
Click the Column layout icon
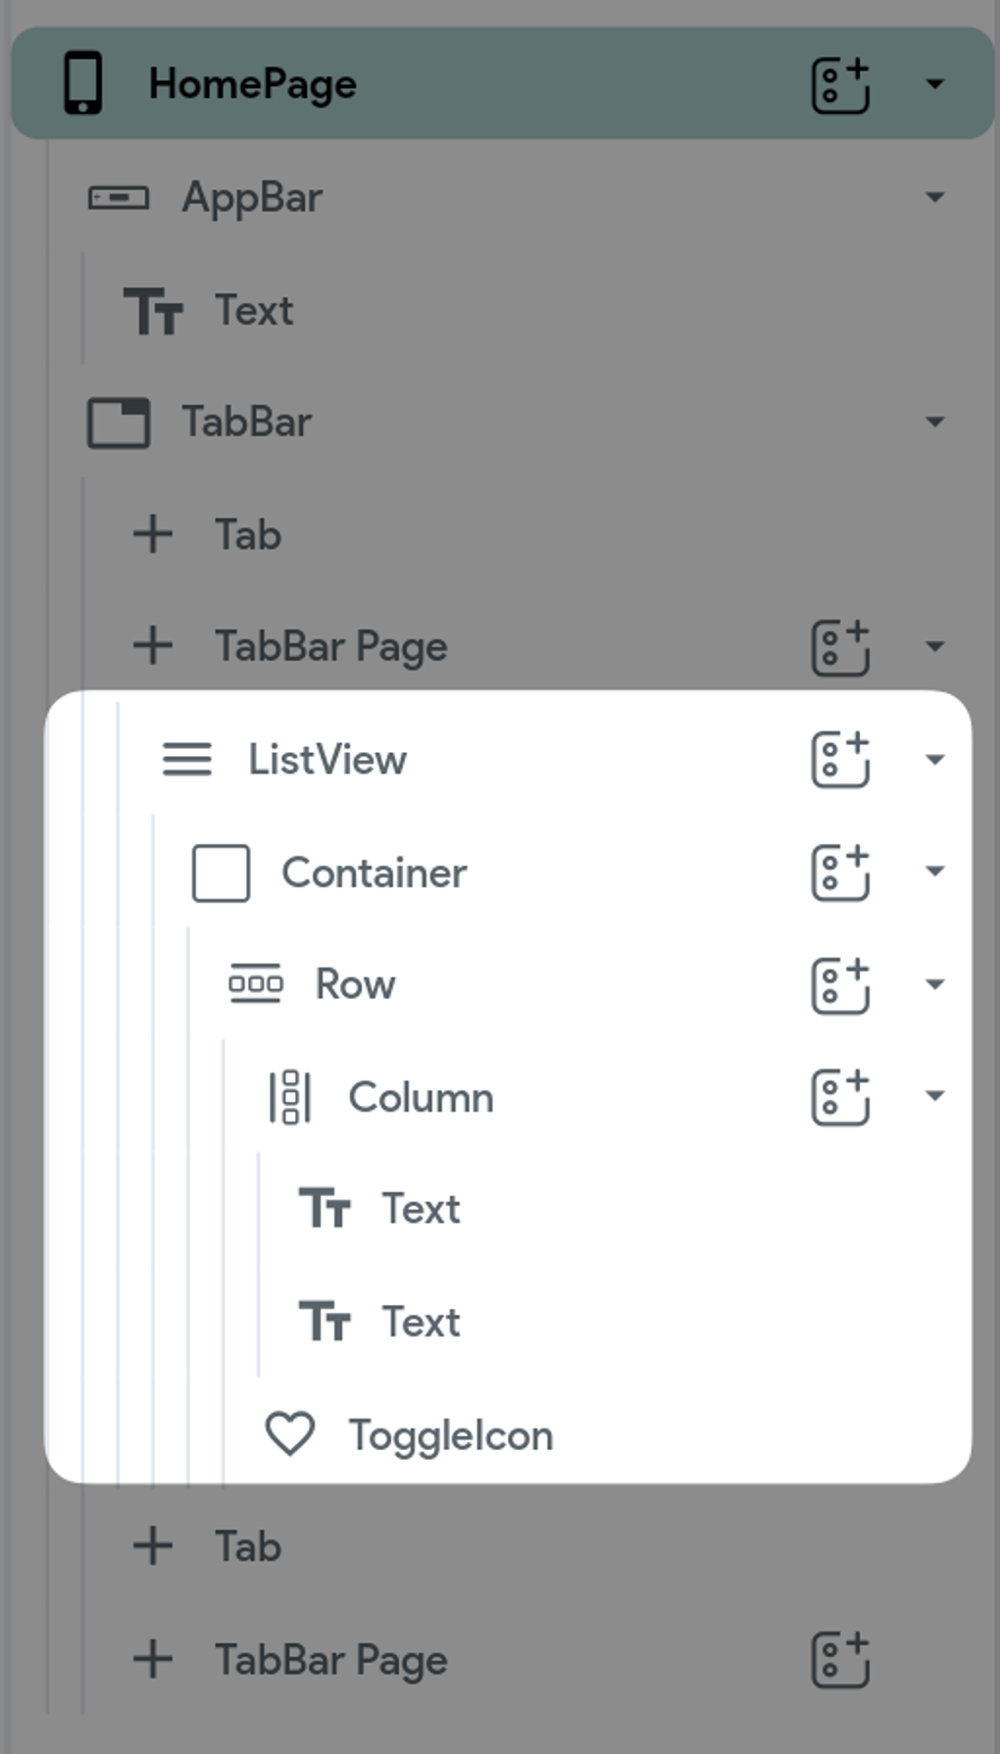(287, 1097)
